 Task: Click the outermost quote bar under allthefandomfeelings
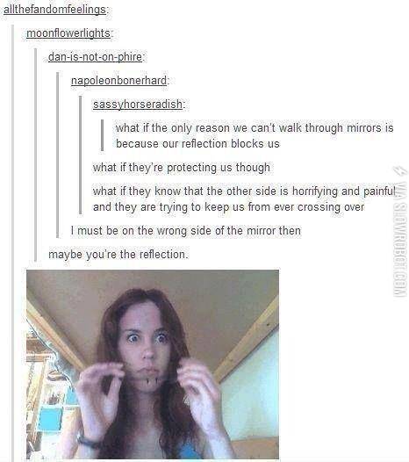[13, 243]
